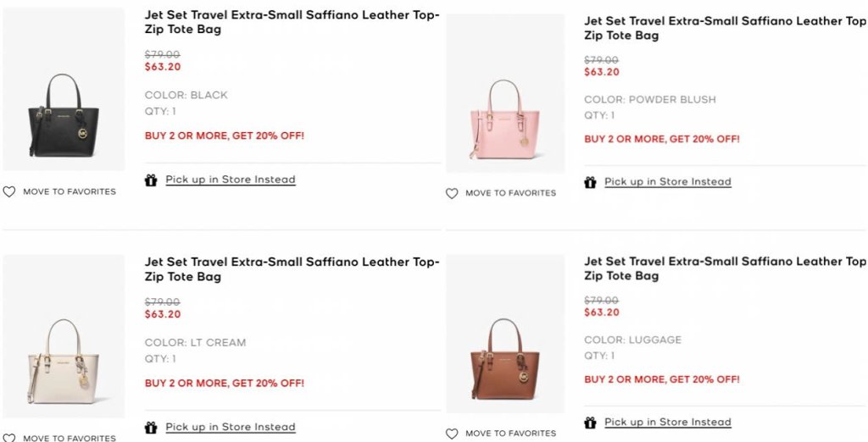Open the black Jet Set Travel tote title

tap(292, 21)
